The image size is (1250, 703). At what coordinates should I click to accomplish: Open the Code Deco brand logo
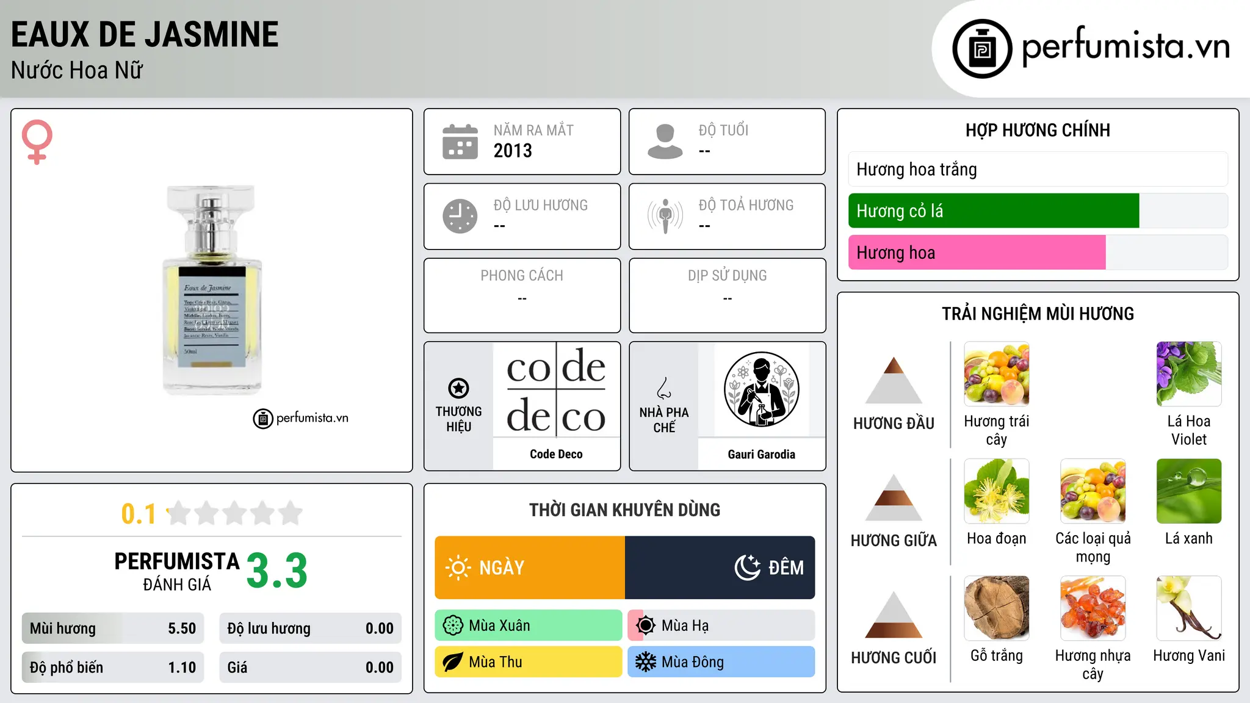pyautogui.click(x=556, y=389)
